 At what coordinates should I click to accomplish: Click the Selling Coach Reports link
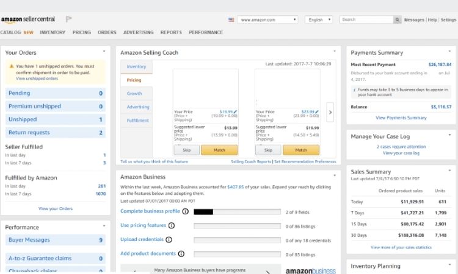[251, 161]
